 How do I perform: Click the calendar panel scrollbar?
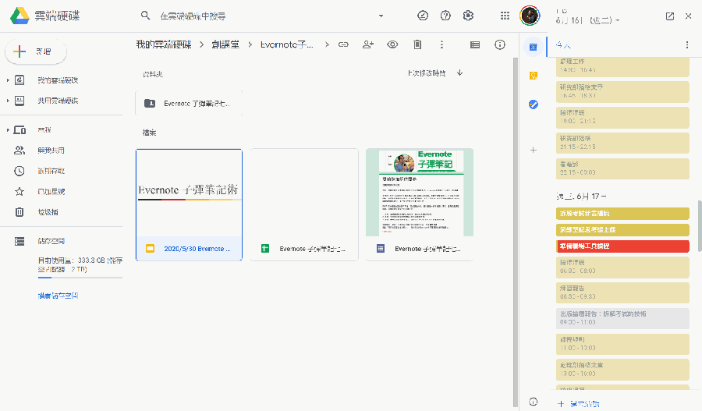pos(699,226)
